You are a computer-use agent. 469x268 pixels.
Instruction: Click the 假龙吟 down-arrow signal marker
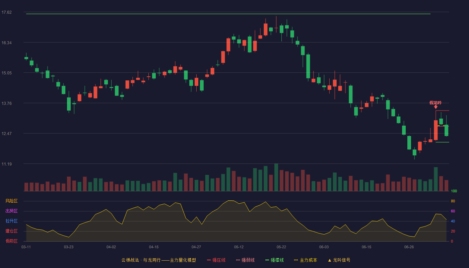(436, 107)
